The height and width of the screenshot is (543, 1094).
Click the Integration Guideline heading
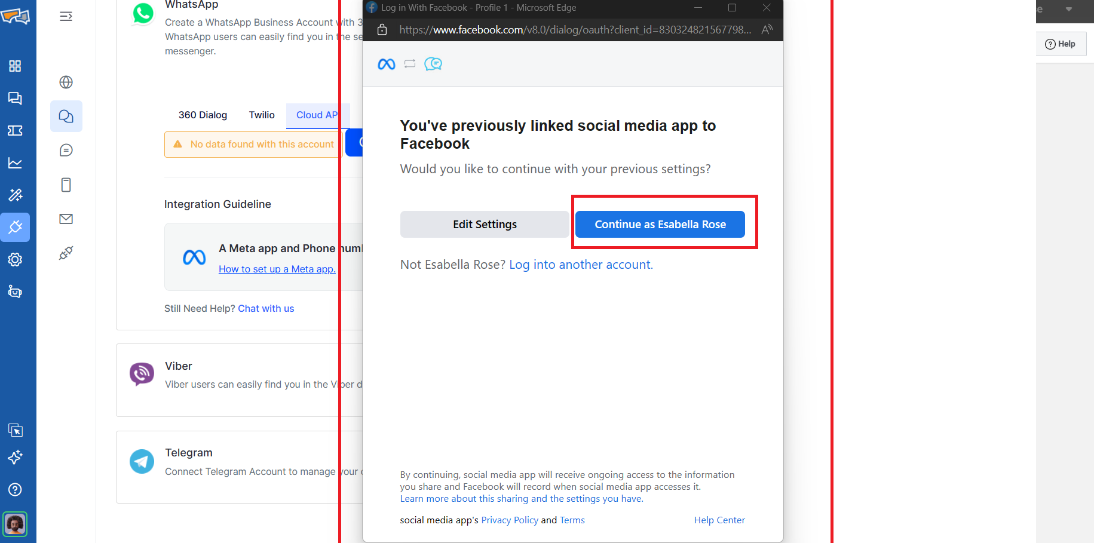pyautogui.click(x=217, y=204)
